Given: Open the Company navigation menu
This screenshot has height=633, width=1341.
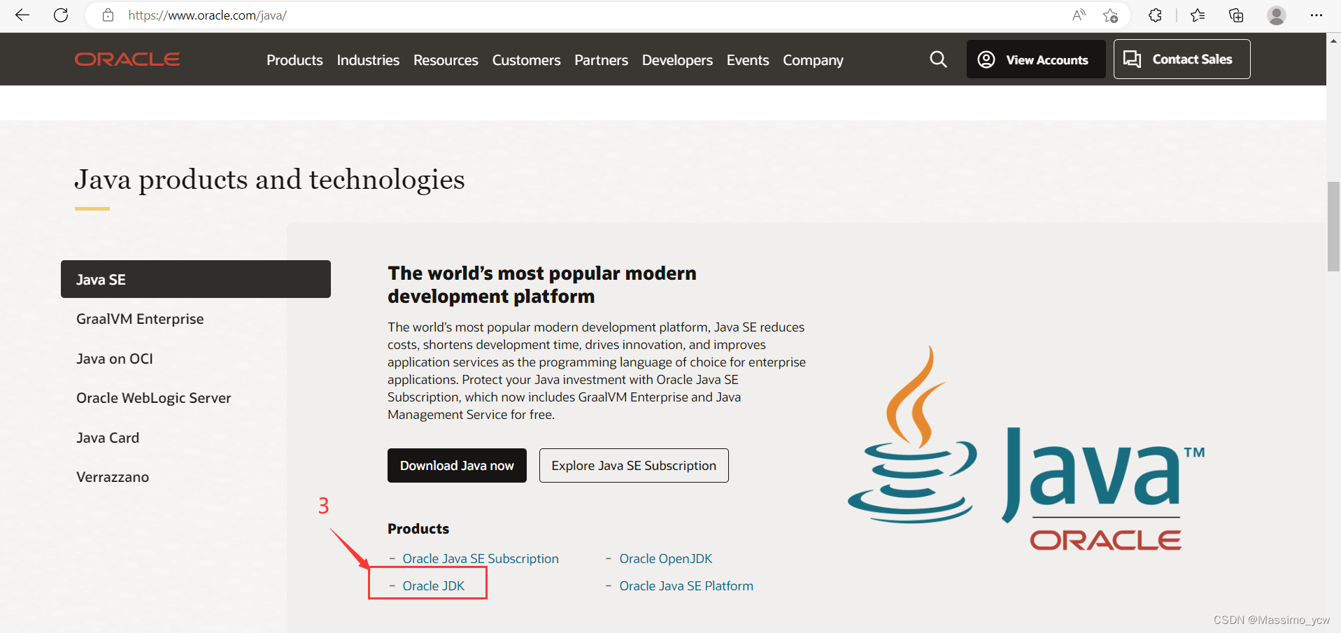Looking at the screenshot, I should [813, 60].
